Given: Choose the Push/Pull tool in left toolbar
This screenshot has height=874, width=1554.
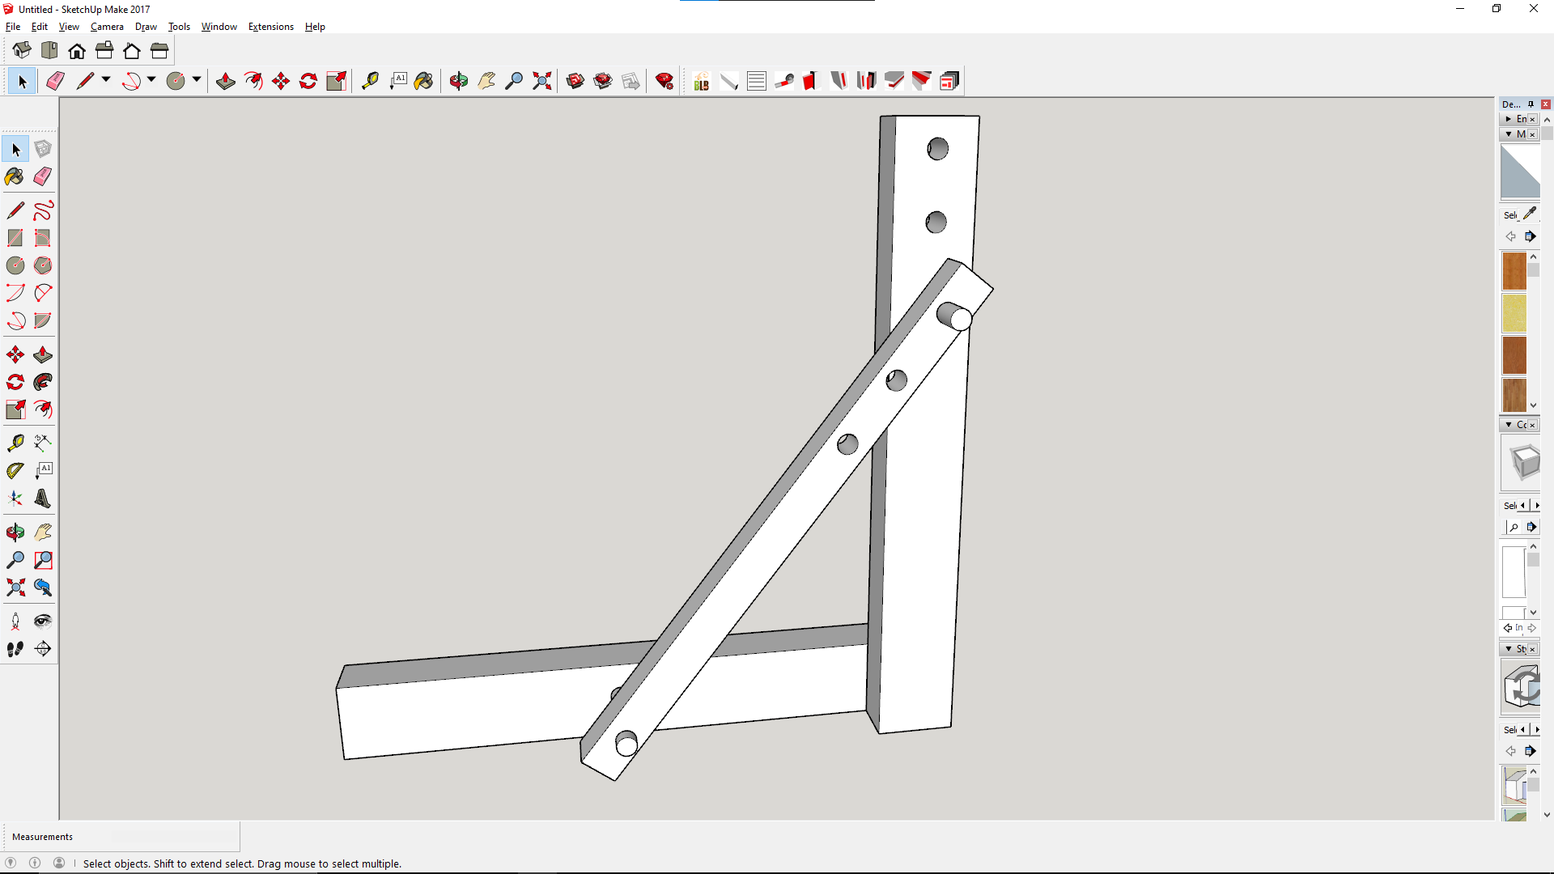Looking at the screenshot, I should pos(43,355).
